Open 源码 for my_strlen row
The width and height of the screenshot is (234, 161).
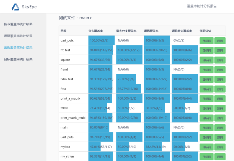pyautogui.click(x=220, y=157)
